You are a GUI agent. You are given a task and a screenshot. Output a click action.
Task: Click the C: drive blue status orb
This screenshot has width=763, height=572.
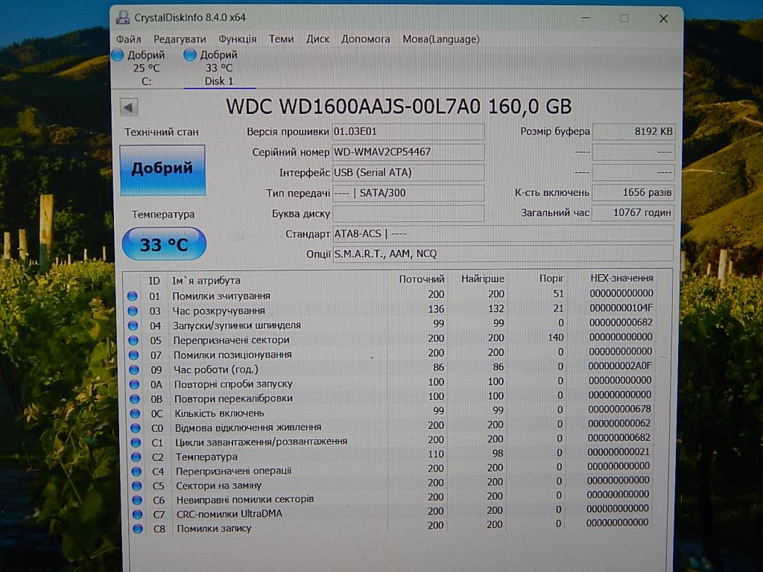(x=117, y=55)
